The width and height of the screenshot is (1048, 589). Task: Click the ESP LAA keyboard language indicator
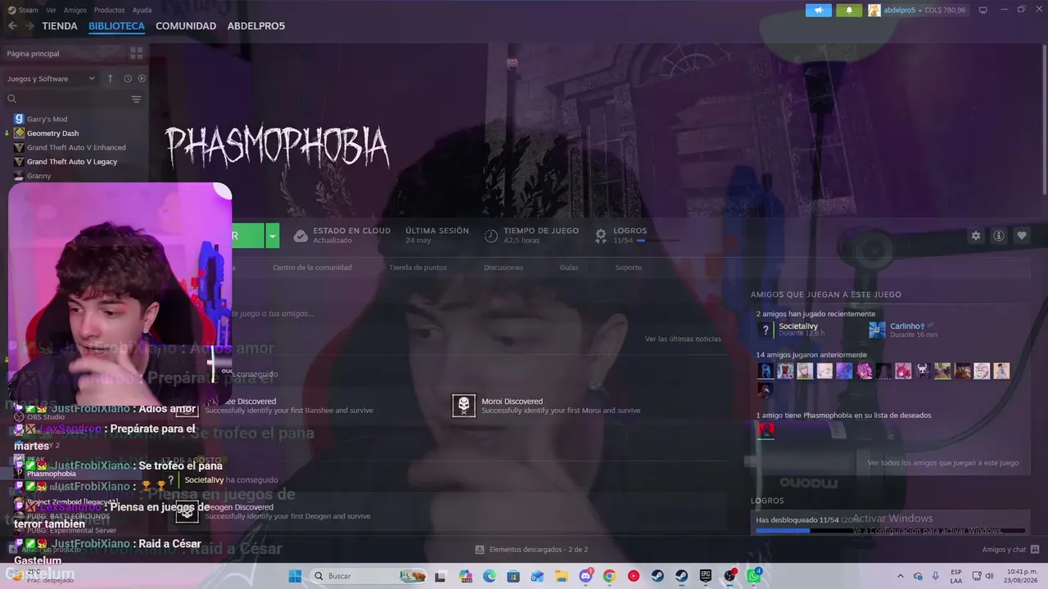[x=956, y=576]
